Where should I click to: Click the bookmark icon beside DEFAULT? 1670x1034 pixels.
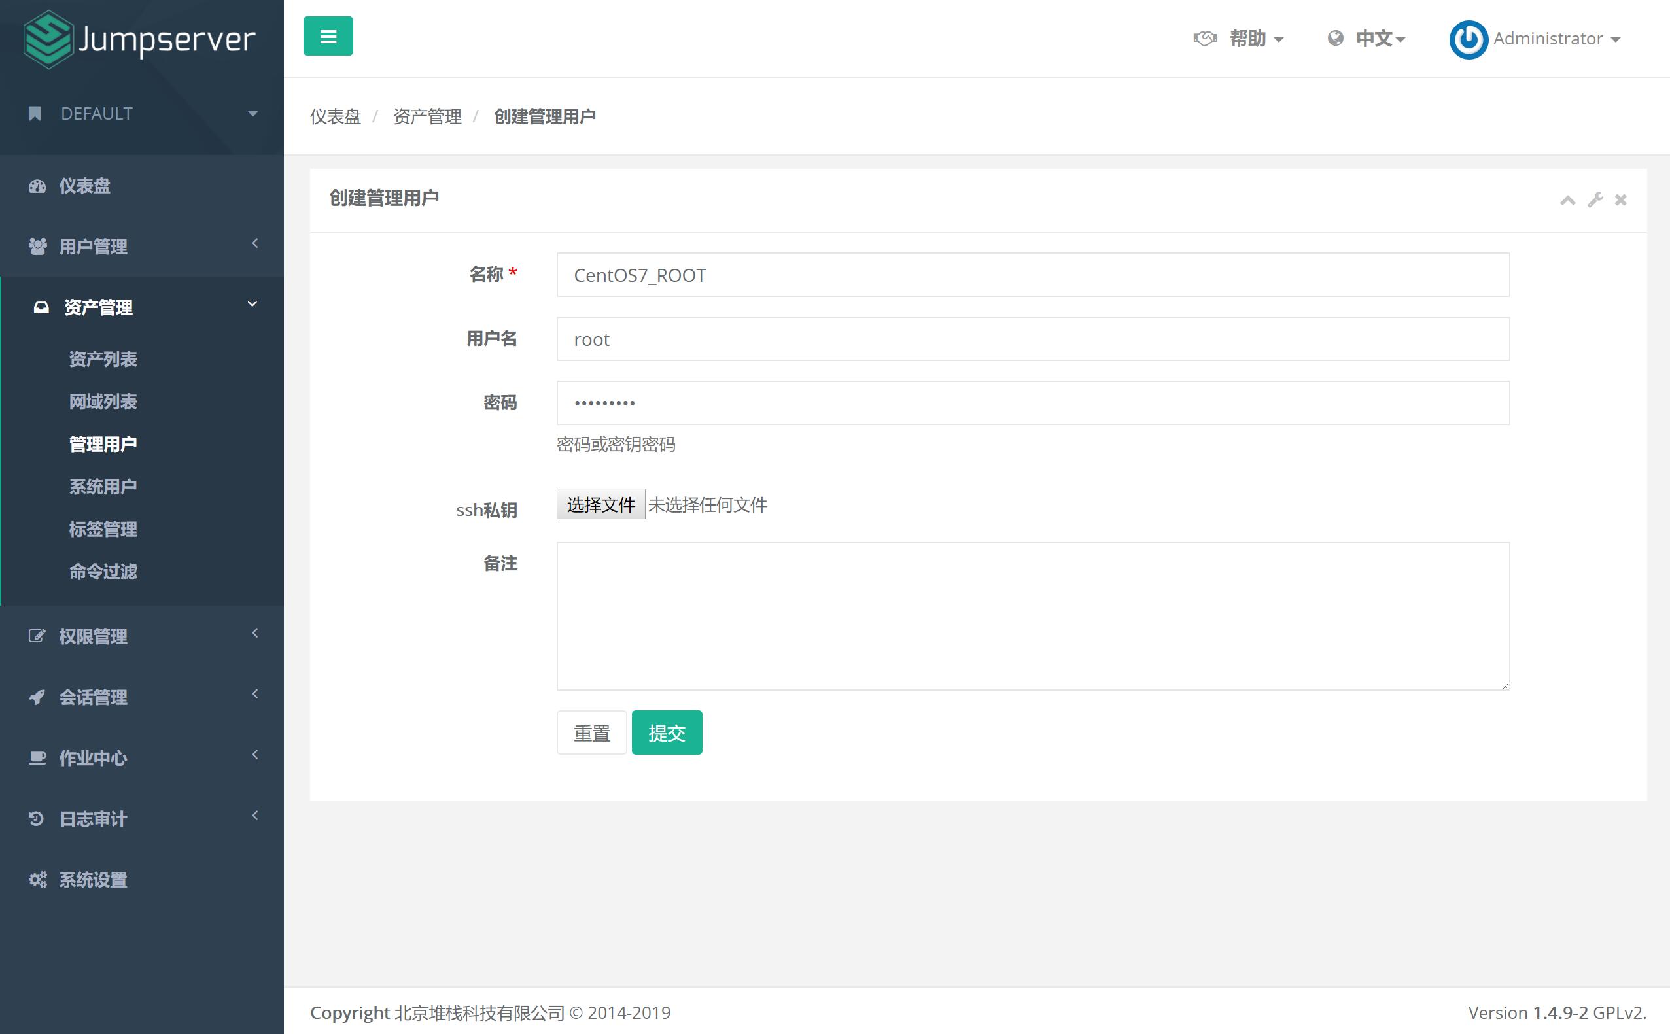(x=35, y=114)
